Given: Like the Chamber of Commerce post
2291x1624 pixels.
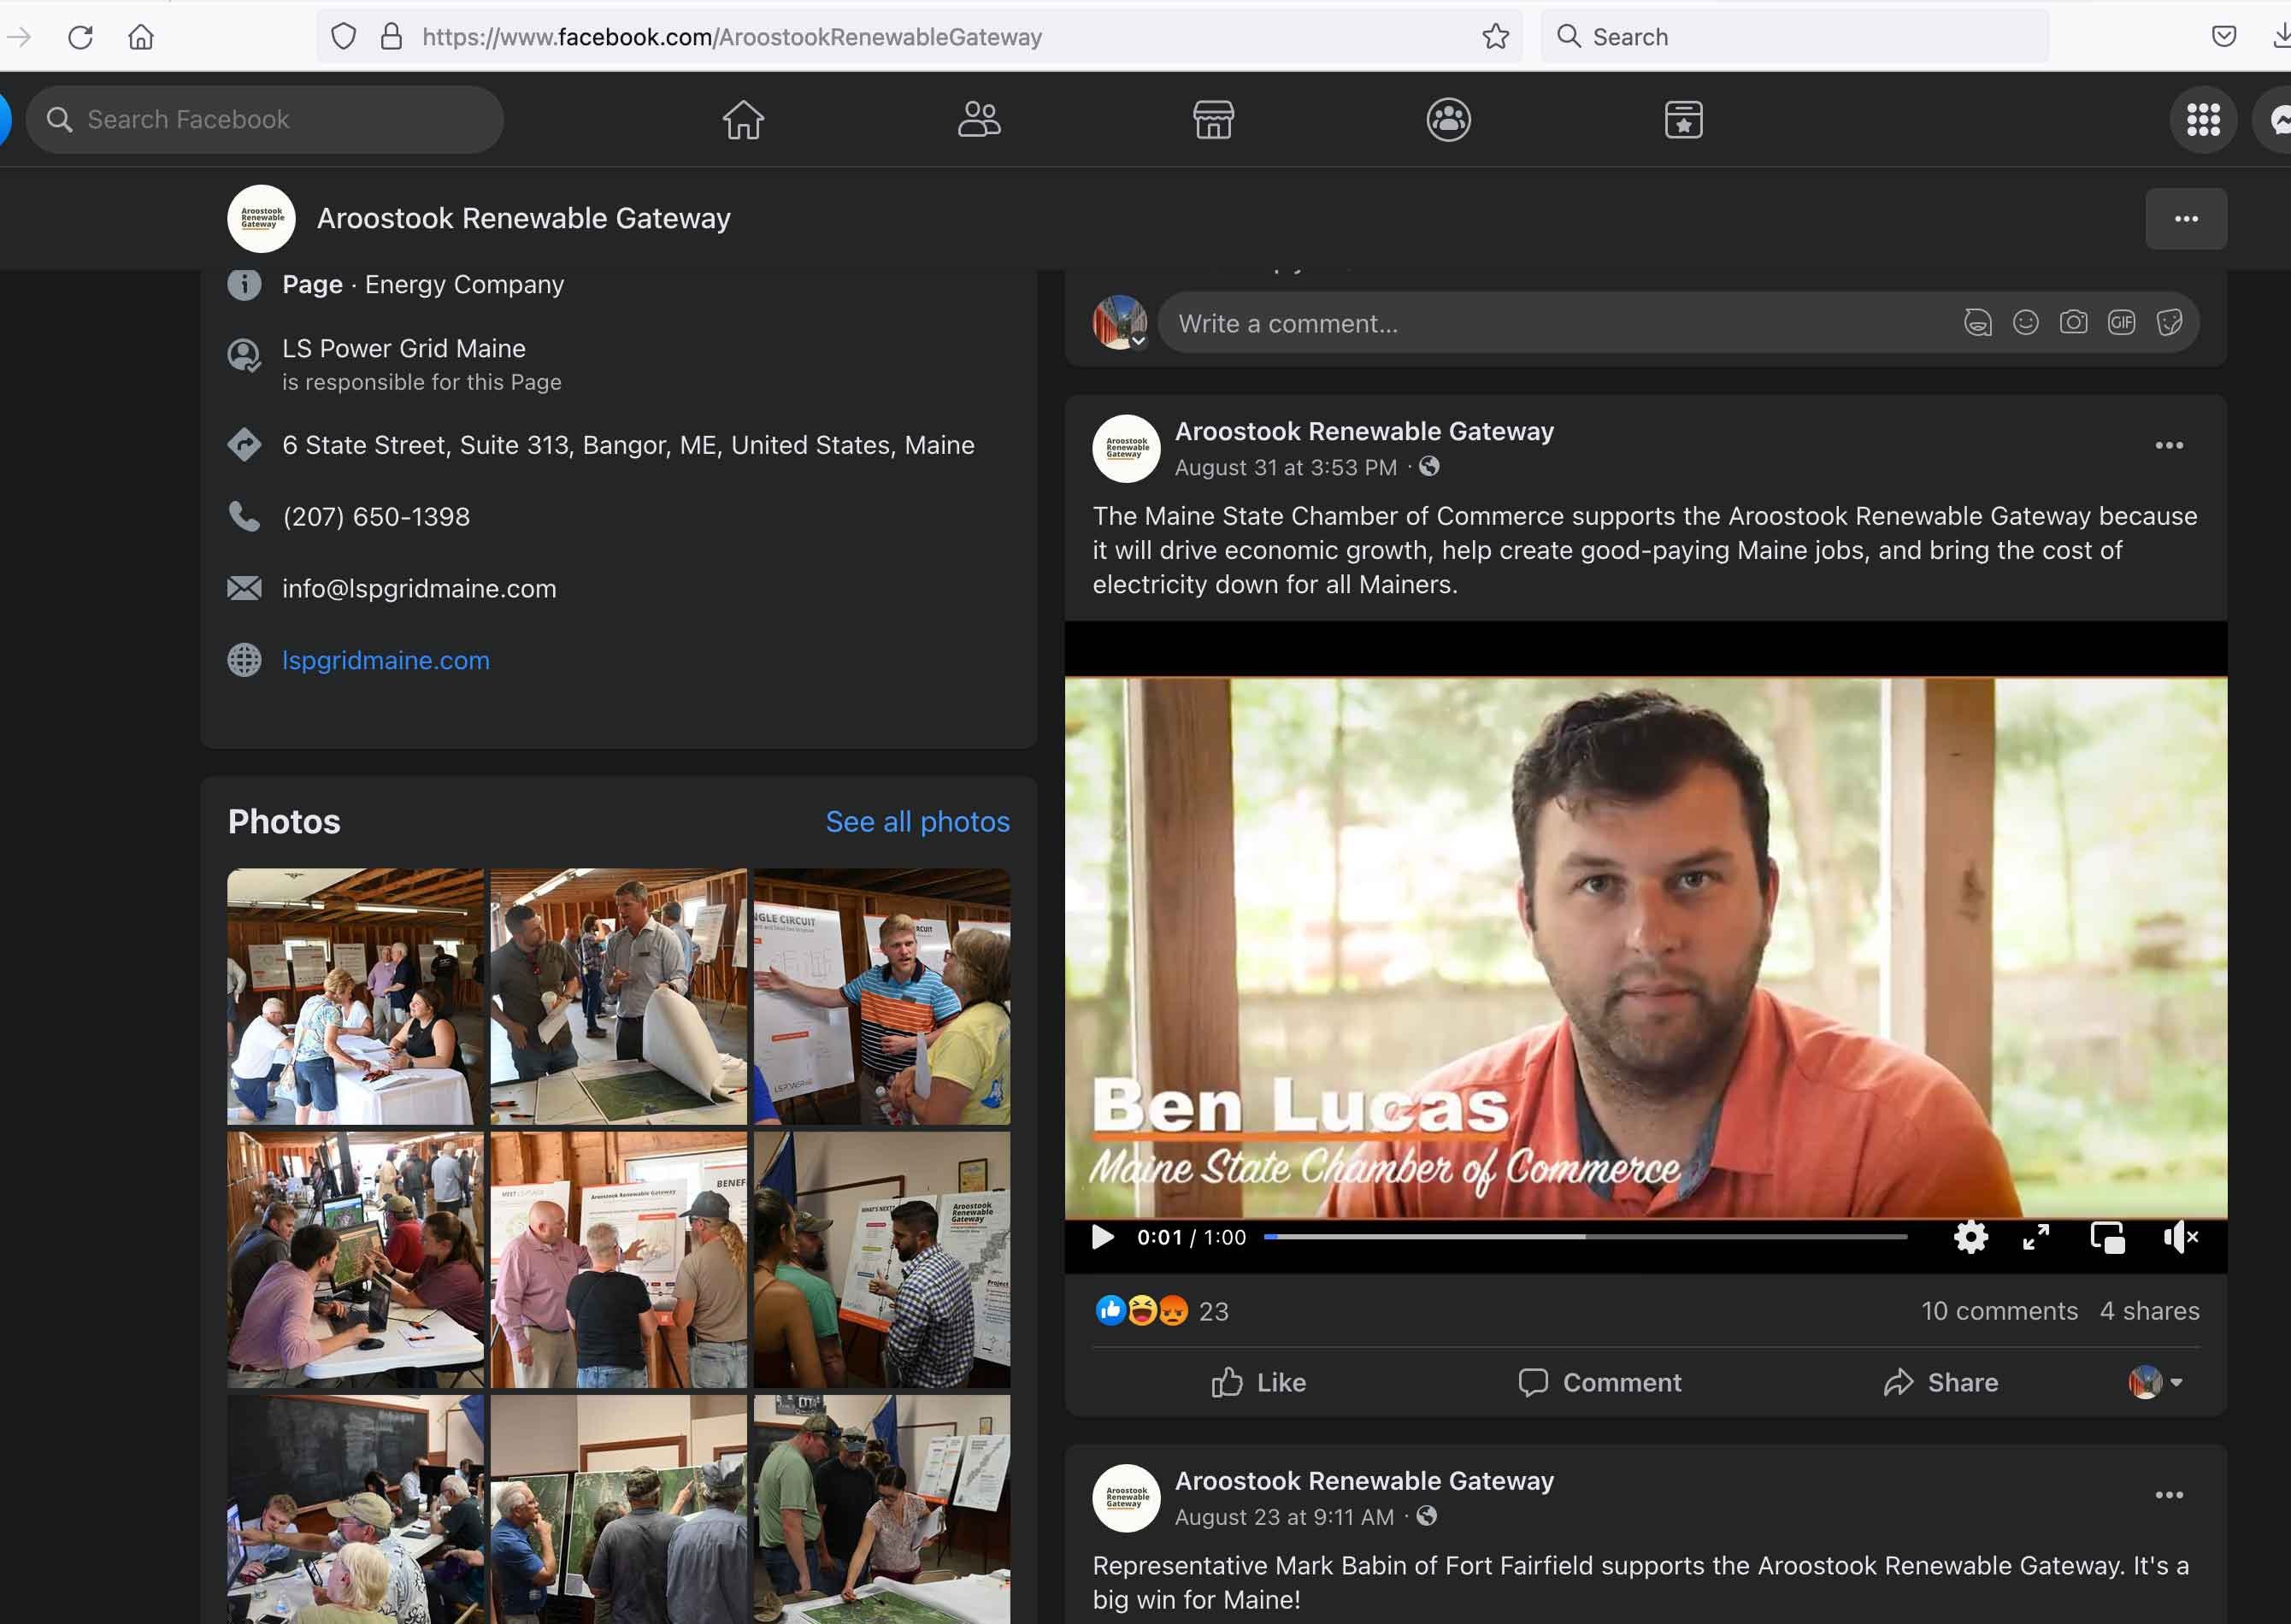Looking at the screenshot, I should pyautogui.click(x=1258, y=1382).
